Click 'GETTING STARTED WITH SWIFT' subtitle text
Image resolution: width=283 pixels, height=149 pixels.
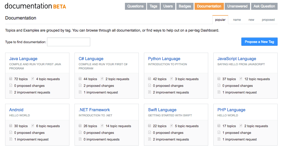click(x=170, y=115)
